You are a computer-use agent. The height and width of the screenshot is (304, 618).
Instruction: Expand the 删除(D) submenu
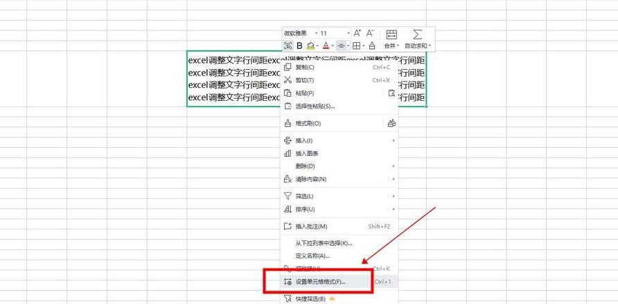coord(339,166)
